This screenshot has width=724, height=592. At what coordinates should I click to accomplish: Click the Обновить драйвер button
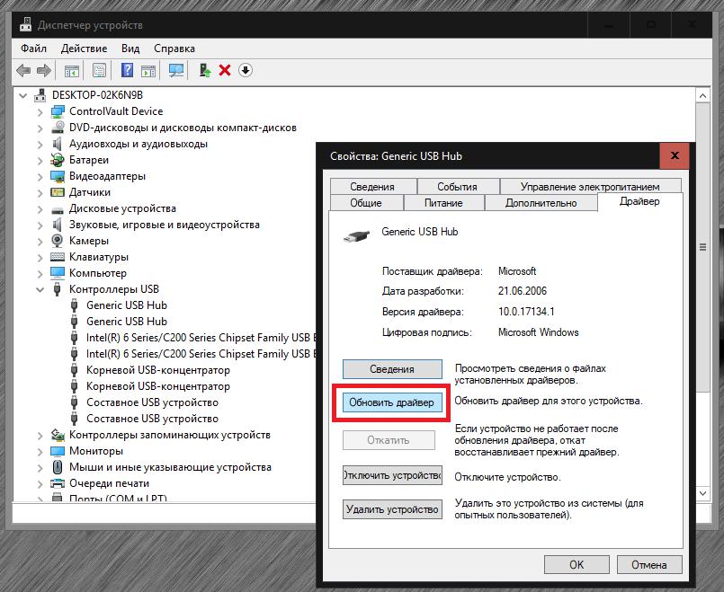(391, 402)
